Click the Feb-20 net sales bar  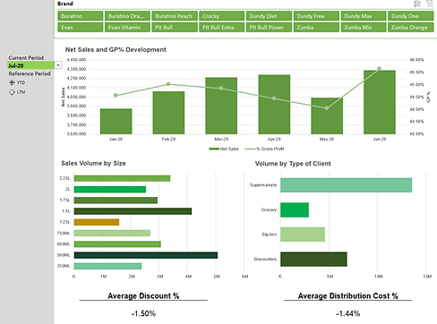pyautogui.click(x=168, y=113)
